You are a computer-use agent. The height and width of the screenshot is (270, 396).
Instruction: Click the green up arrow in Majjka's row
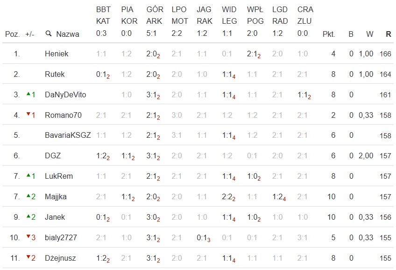pos(28,196)
